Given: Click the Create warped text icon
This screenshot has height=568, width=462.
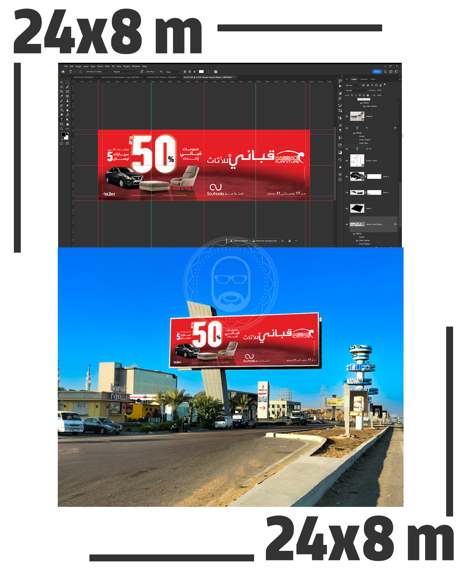Looking at the screenshot, I should pos(208,72).
